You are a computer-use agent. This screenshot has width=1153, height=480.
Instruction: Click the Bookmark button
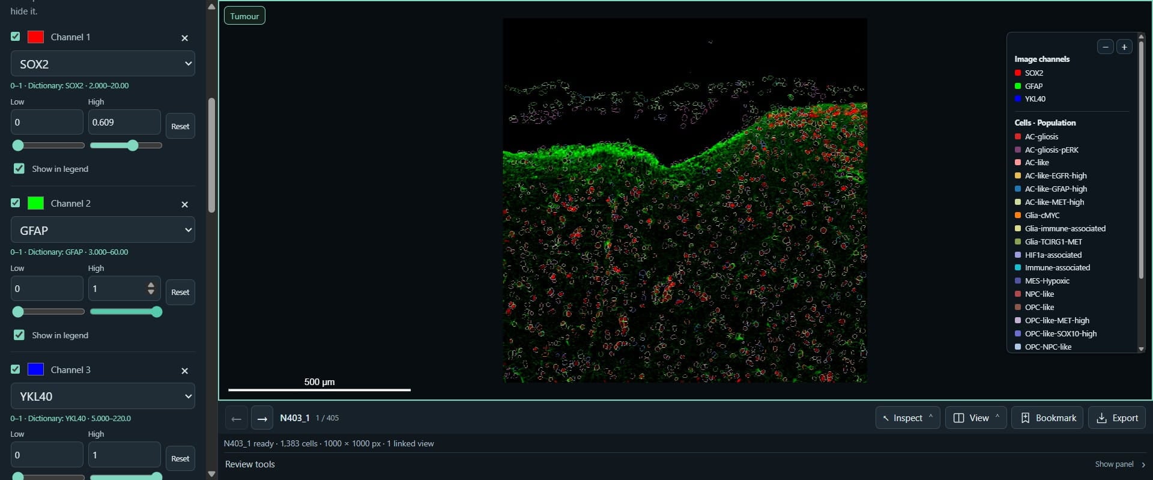[1047, 418]
